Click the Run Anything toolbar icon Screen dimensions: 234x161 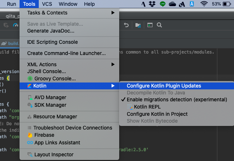click(x=150, y=25)
